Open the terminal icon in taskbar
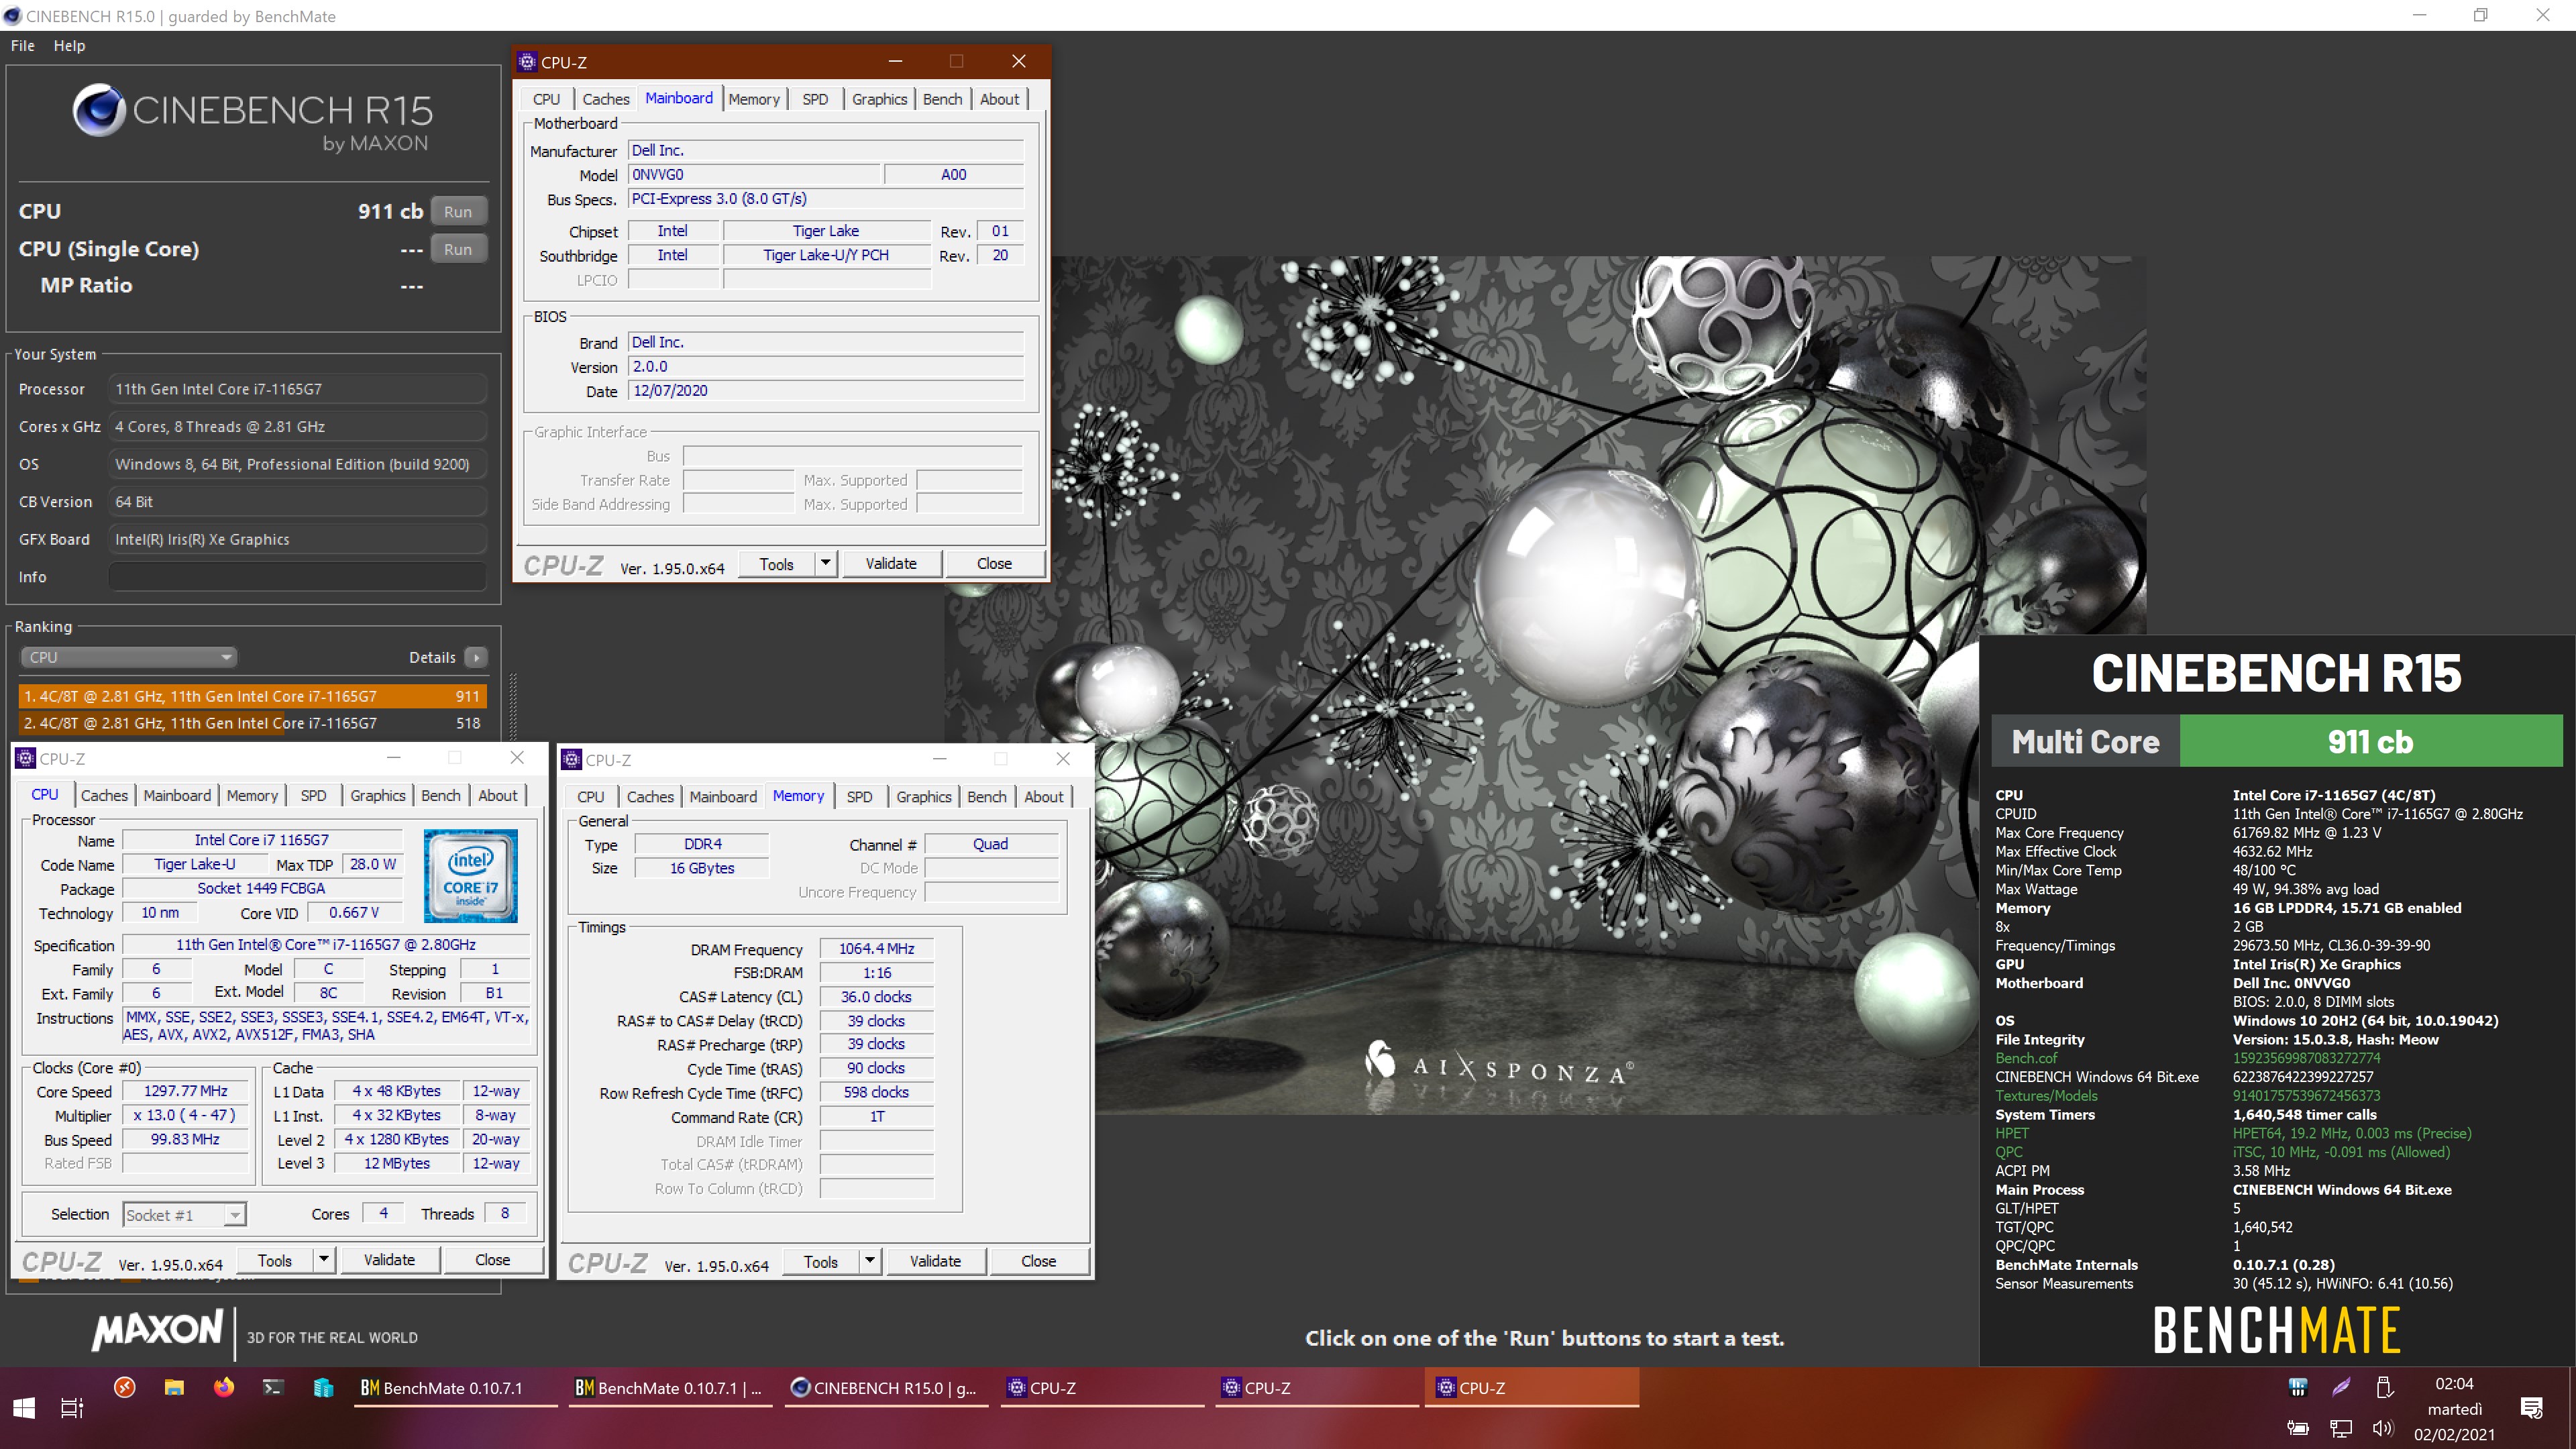2576x1449 pixels. (273, 1388)
